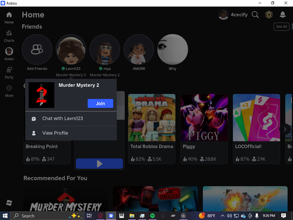Open Murder Mystery recommended game thumbnail
Viewport: 293px width, 220px height.
click(66, 199)
